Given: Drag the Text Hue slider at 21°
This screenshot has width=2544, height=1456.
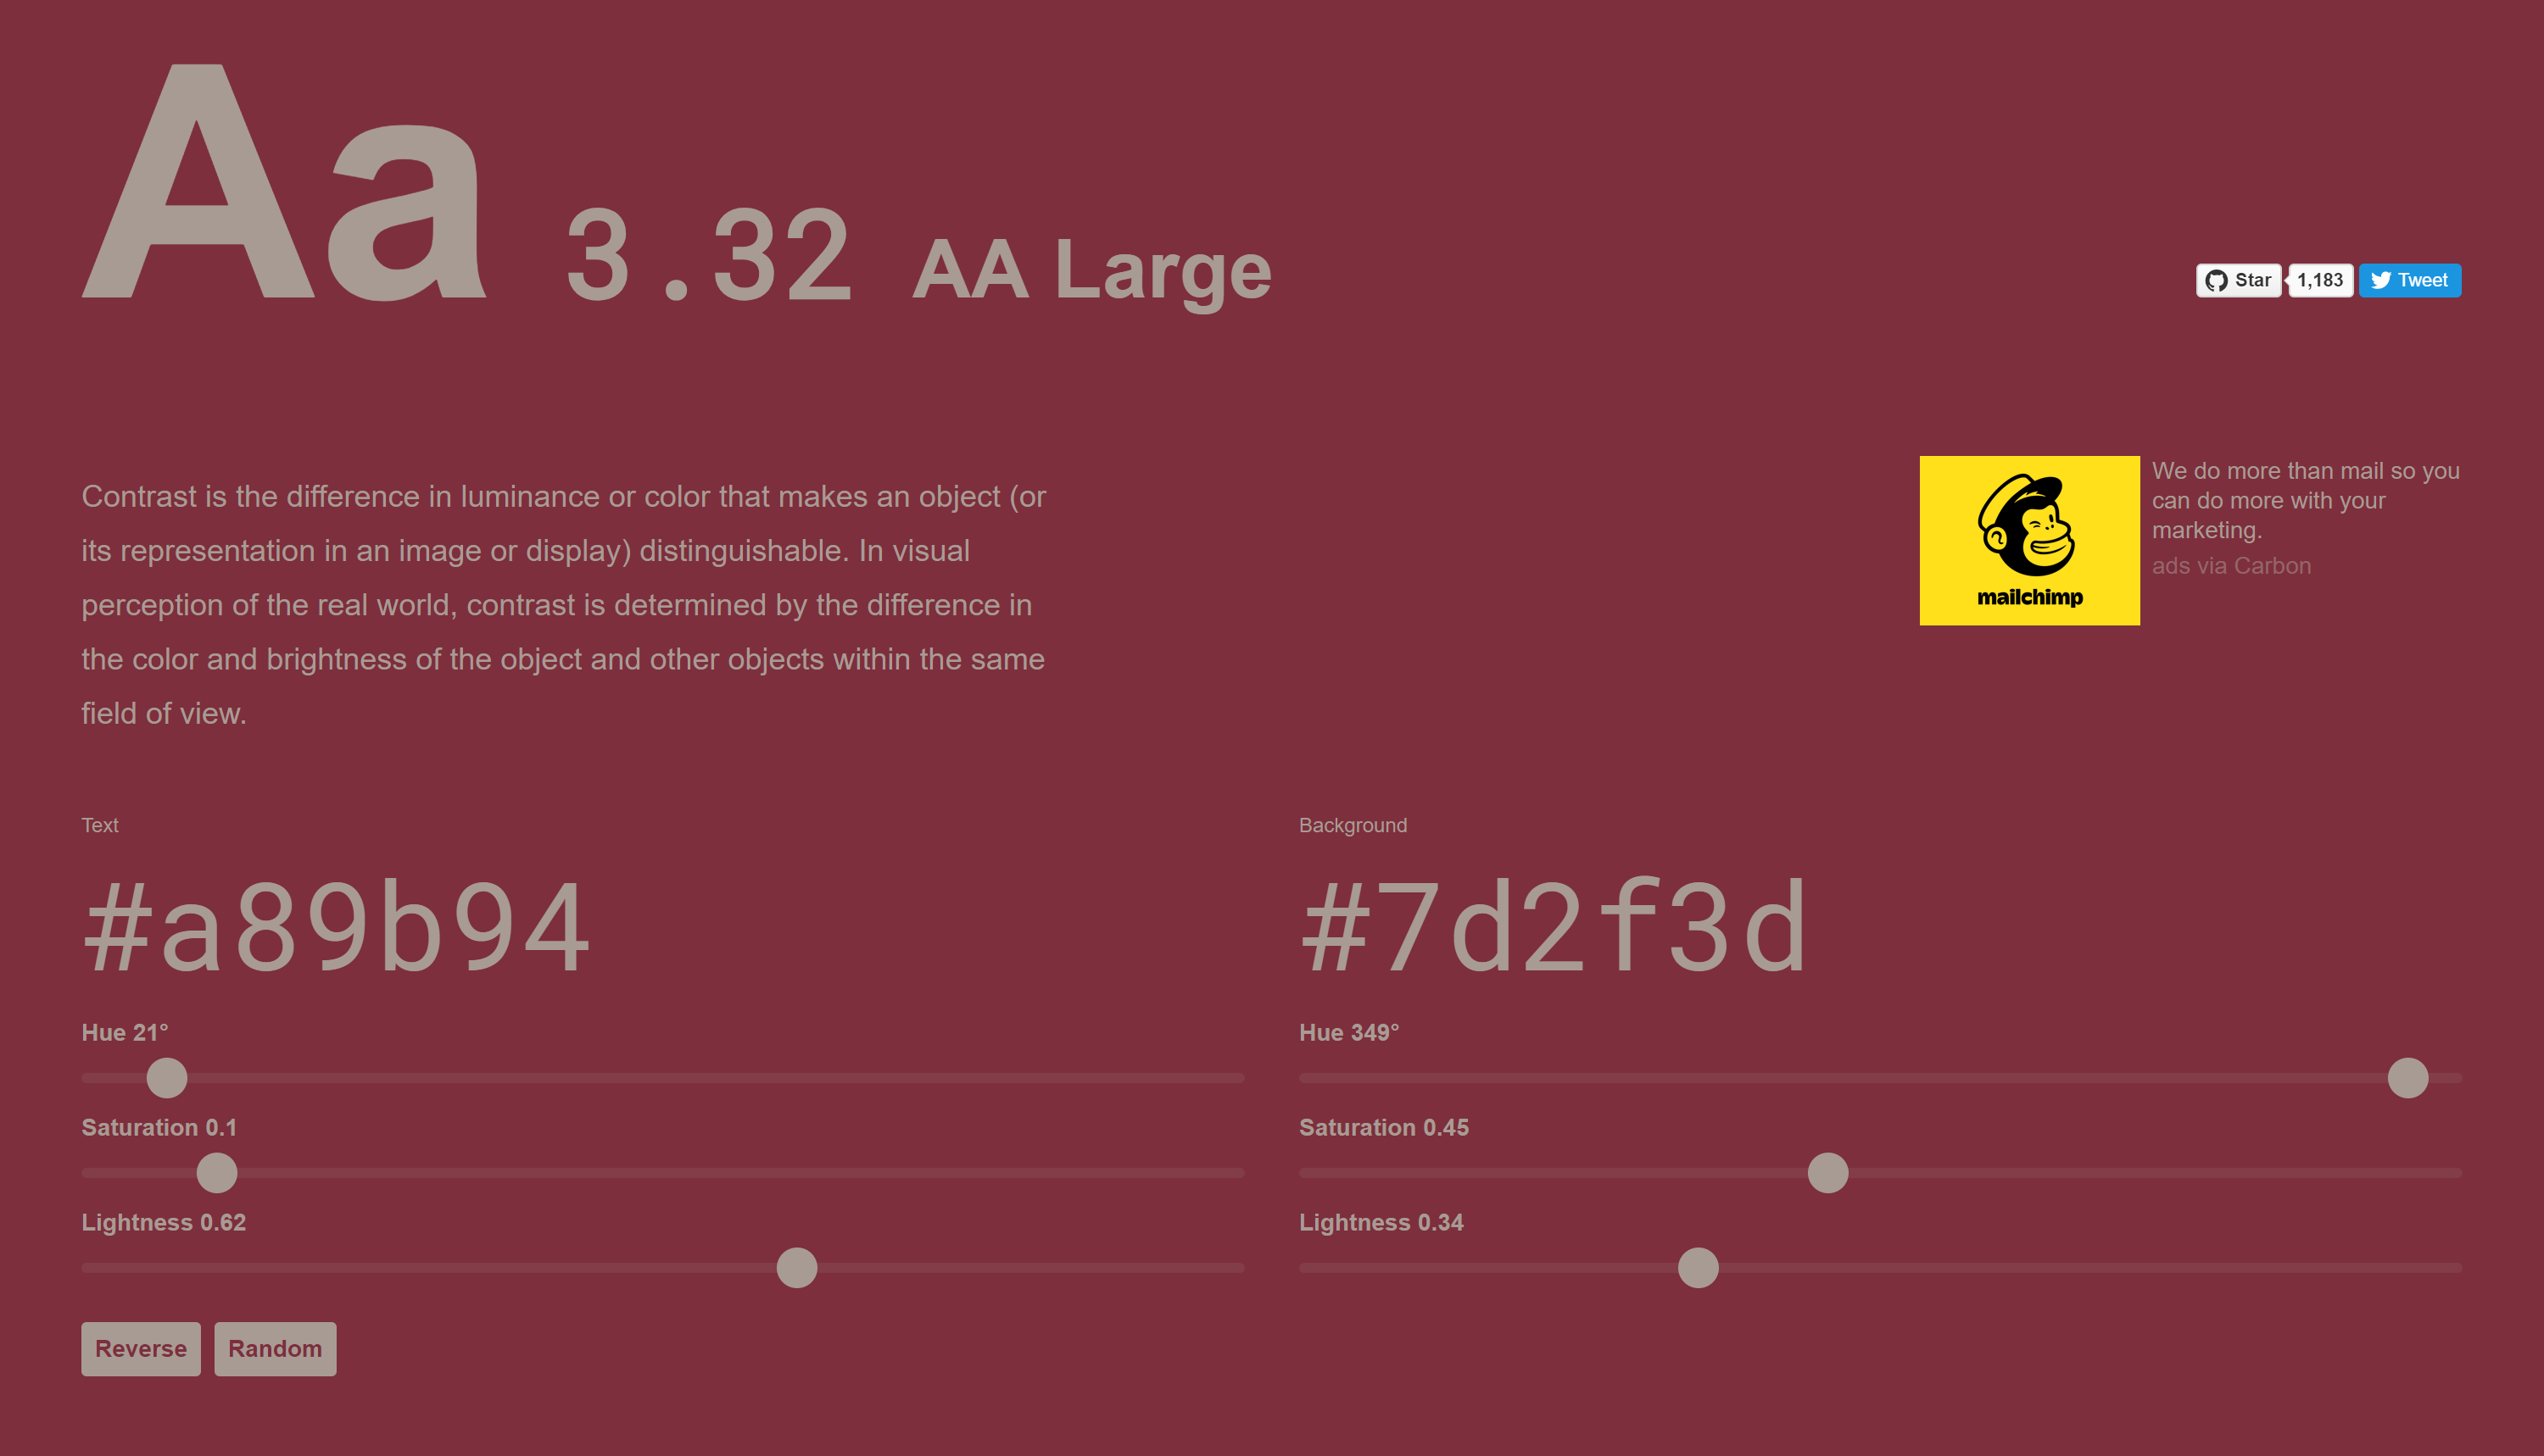Looking at the screenshot, I should (x=166, y=1079).
